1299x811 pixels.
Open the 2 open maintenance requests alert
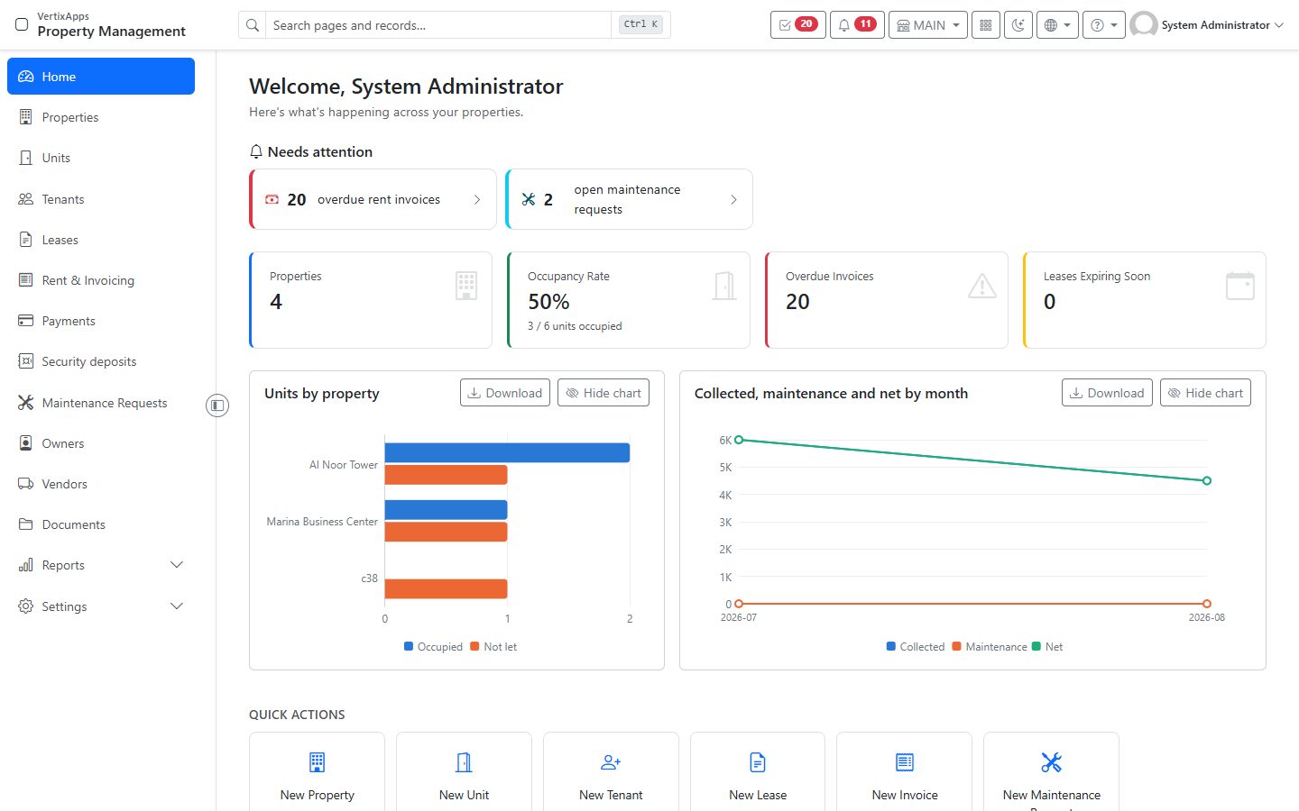(x=629, y=199)
